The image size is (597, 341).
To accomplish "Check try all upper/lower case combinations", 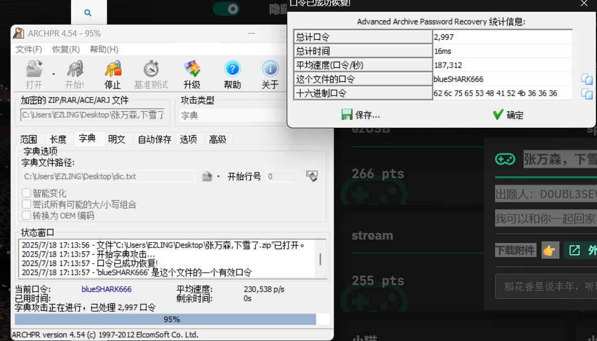I will [26, 204].
